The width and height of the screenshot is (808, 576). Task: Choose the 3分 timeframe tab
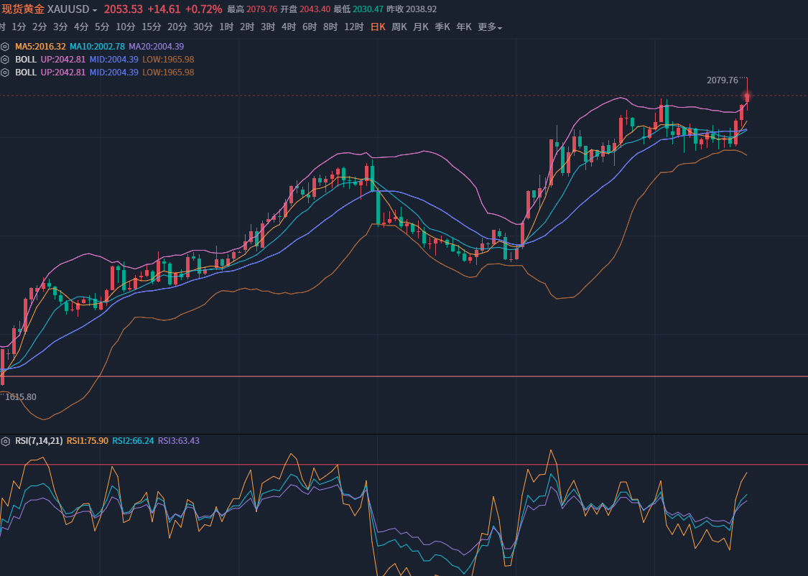[x=60, y=27]
